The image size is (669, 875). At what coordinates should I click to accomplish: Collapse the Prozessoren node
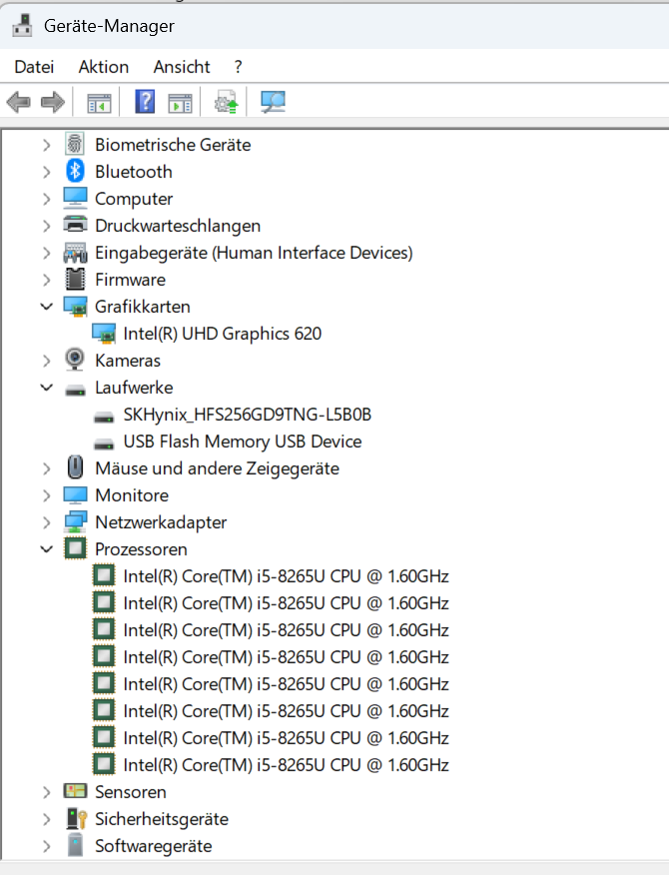click(x=46, y=549)
